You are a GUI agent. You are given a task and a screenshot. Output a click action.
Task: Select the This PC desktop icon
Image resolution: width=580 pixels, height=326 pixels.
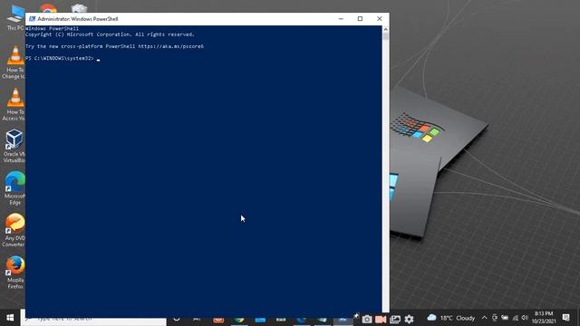pyautogui.click(x=15, y=17)
